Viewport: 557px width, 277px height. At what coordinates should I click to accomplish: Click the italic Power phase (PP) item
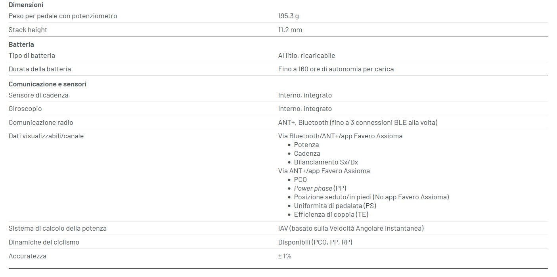(320, 188)
